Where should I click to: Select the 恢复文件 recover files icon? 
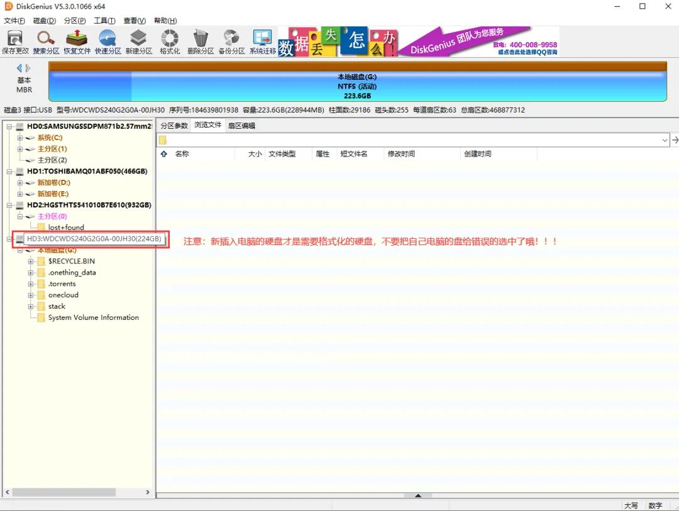(77, 41)
